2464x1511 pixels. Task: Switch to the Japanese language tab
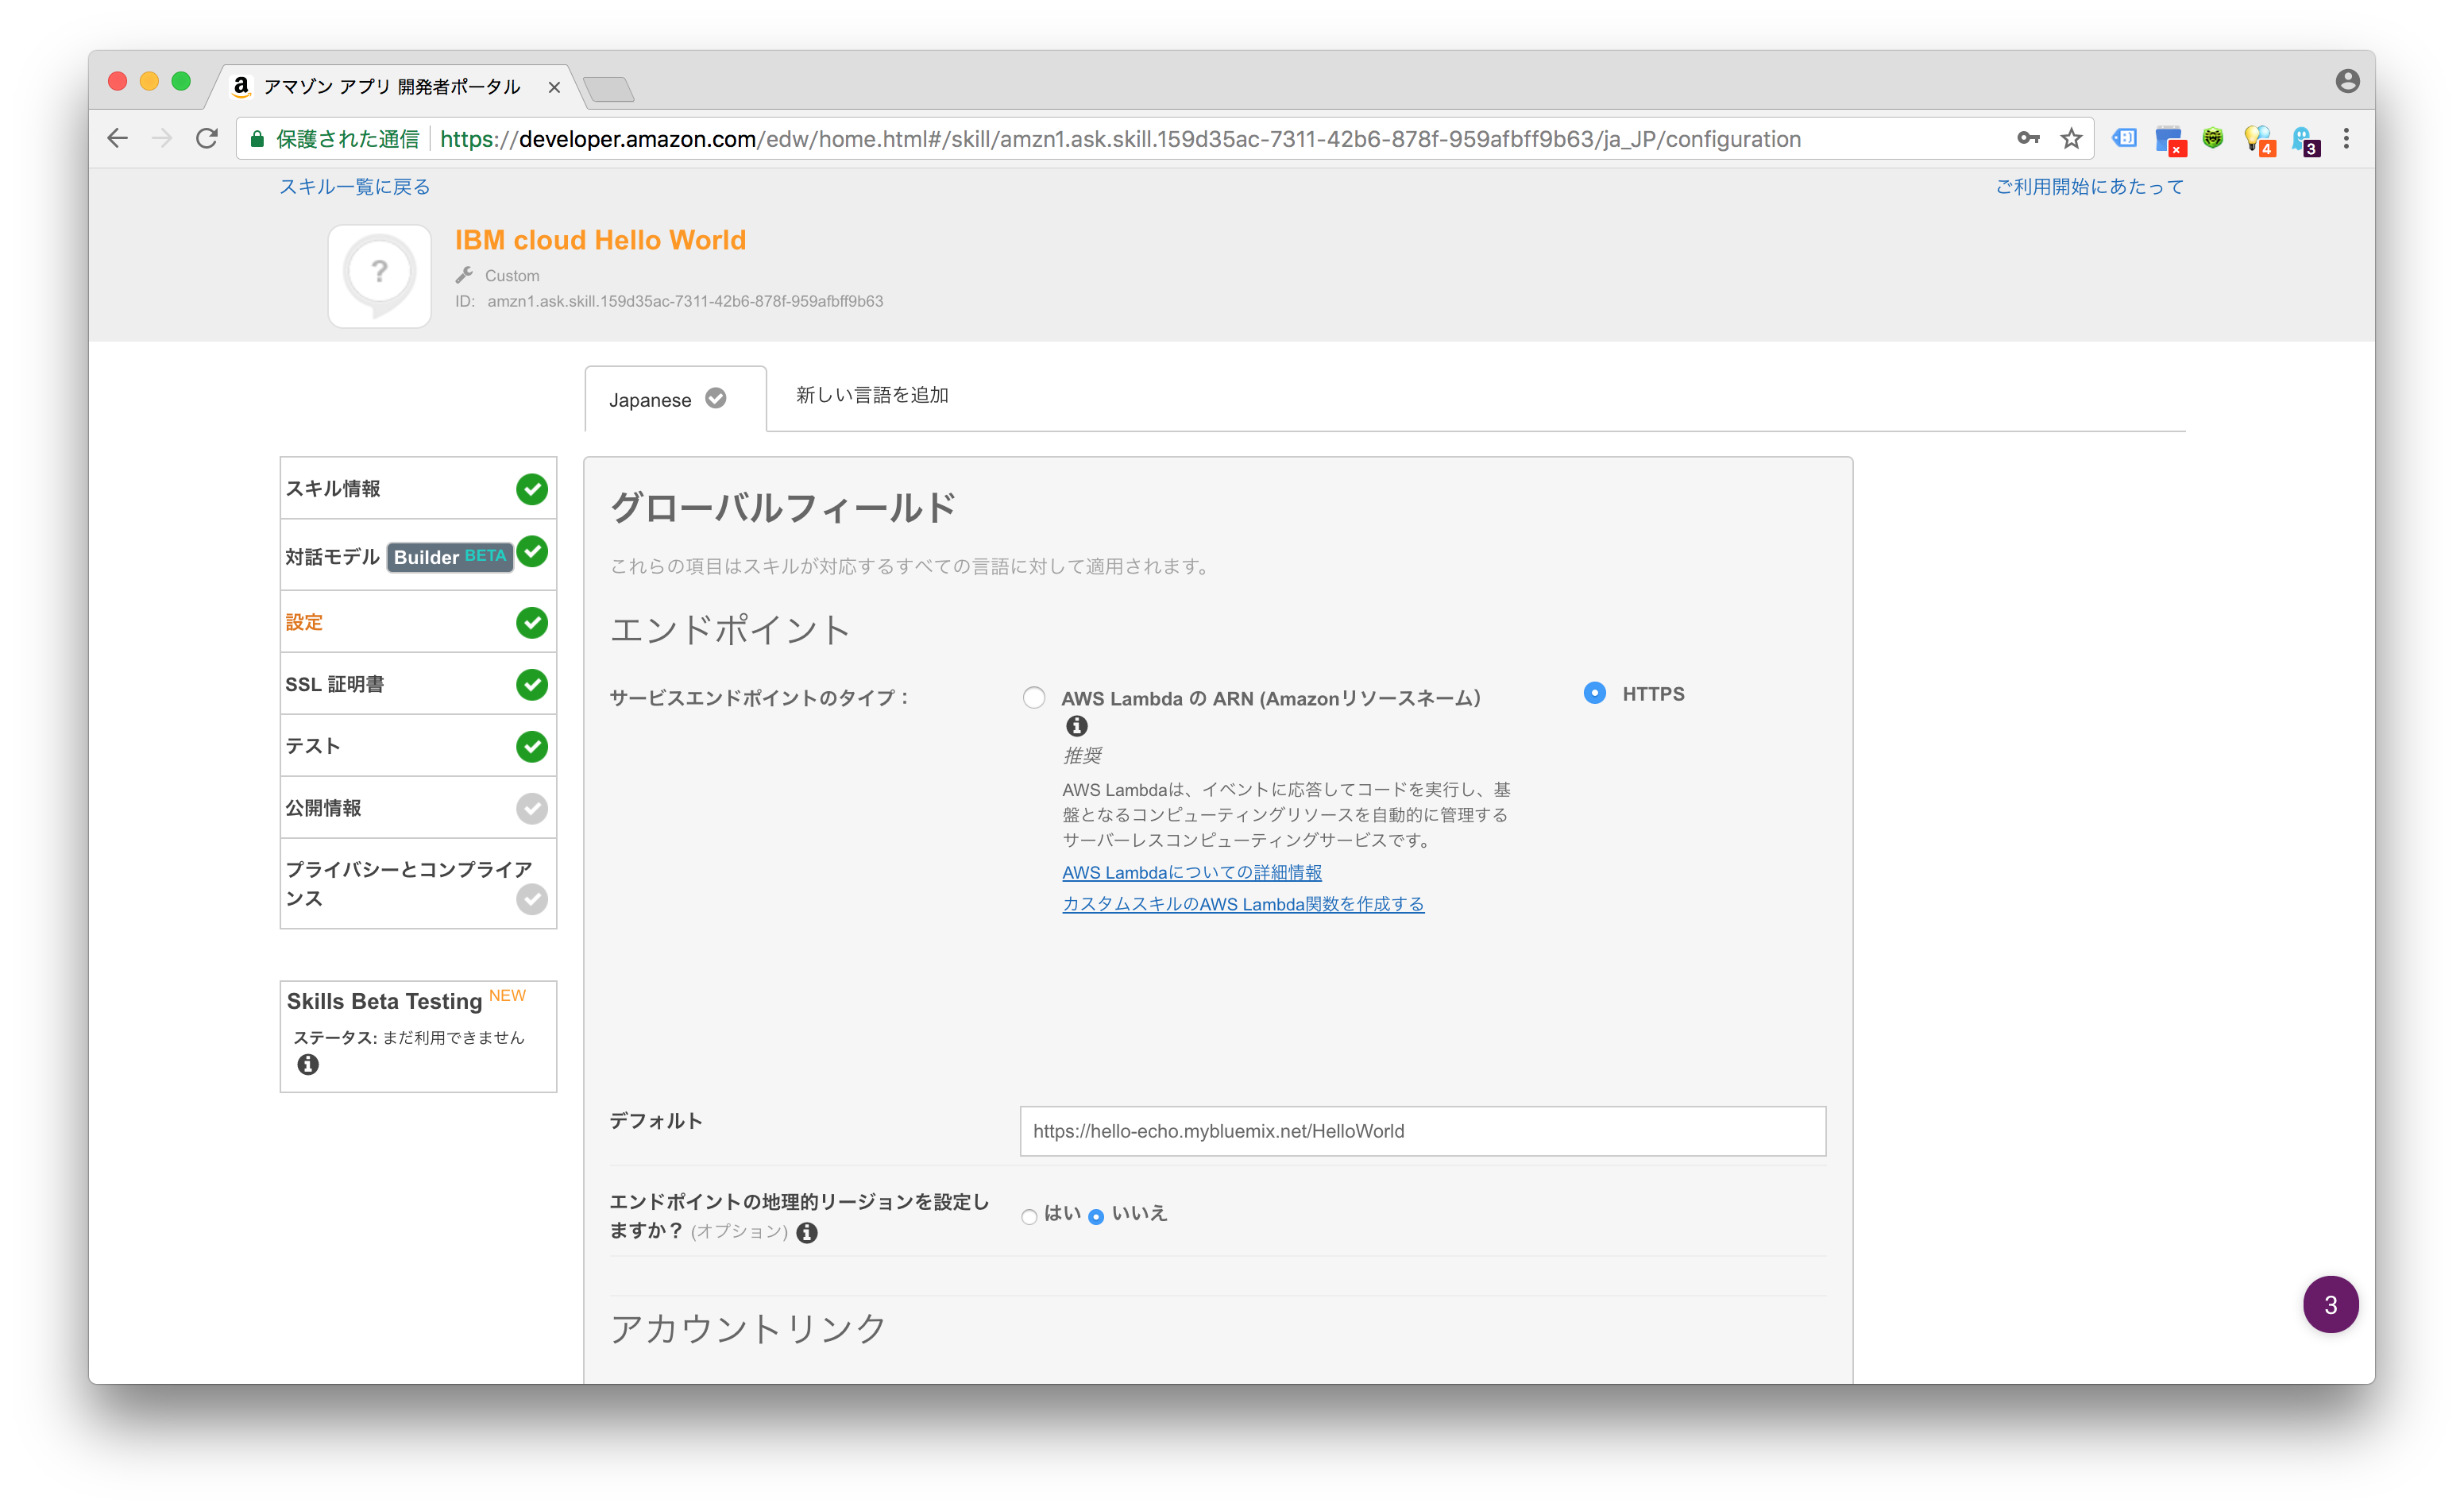667,400
